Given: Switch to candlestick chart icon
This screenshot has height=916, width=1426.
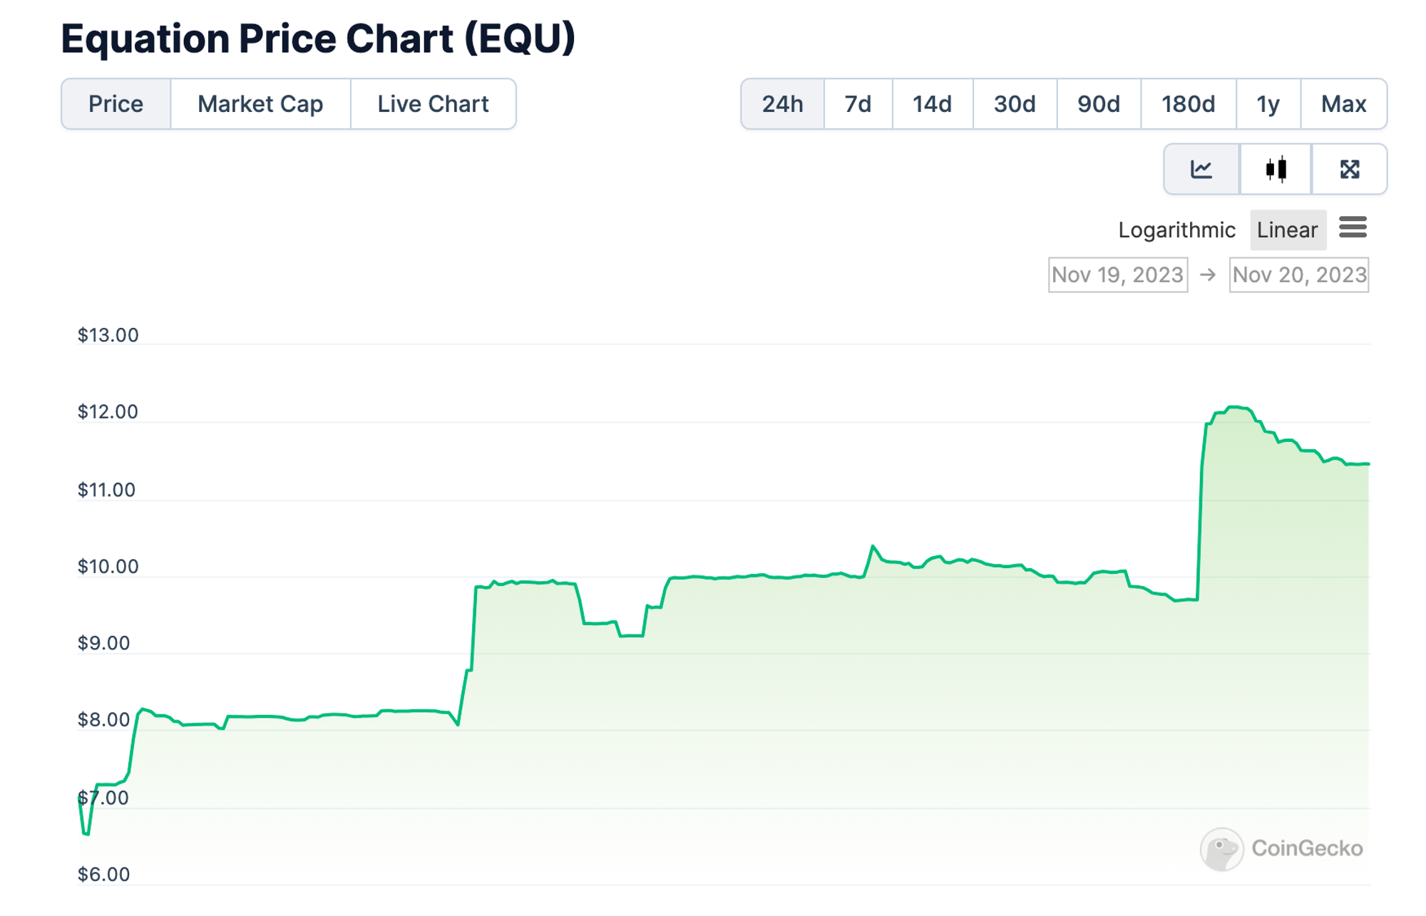Looking at the screenshot, I should click(x=1276, y=169).
